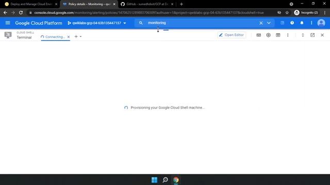
Task: Go forward in browser history
Action: [13, 12]
